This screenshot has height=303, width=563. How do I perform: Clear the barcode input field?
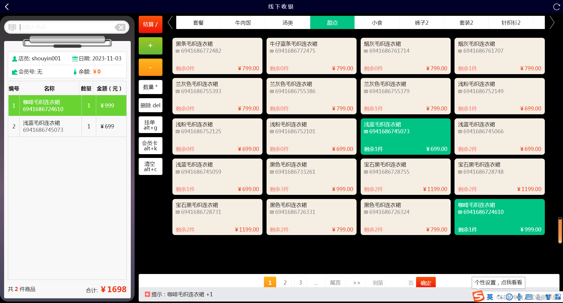tap(120, 27)
